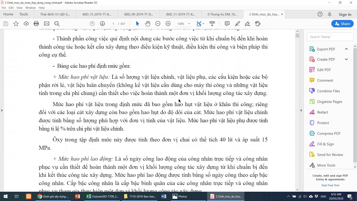Expand the left navigation pane arrow
Image resolution: width=357 pixels, height=201 pixels.
(2, 110)
